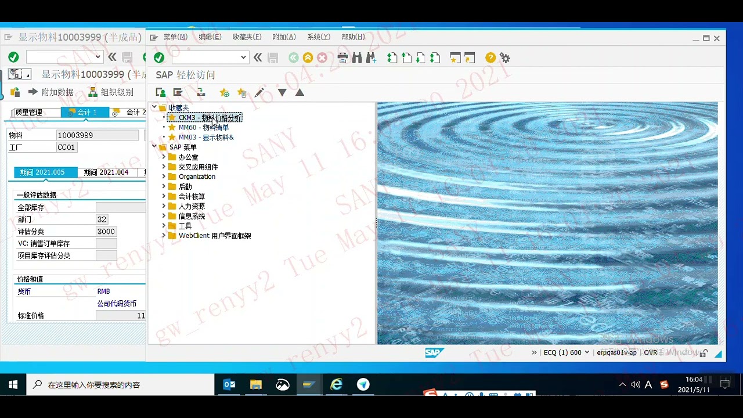This screenshot has width=743, height=418.
Task: Click the green Enter checkmark in SAP Easy Access
Action: click(159, 57)
